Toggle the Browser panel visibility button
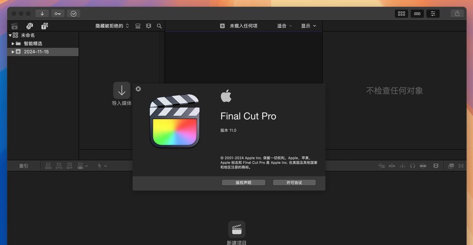The image size is (473, 245). (401, 13)
